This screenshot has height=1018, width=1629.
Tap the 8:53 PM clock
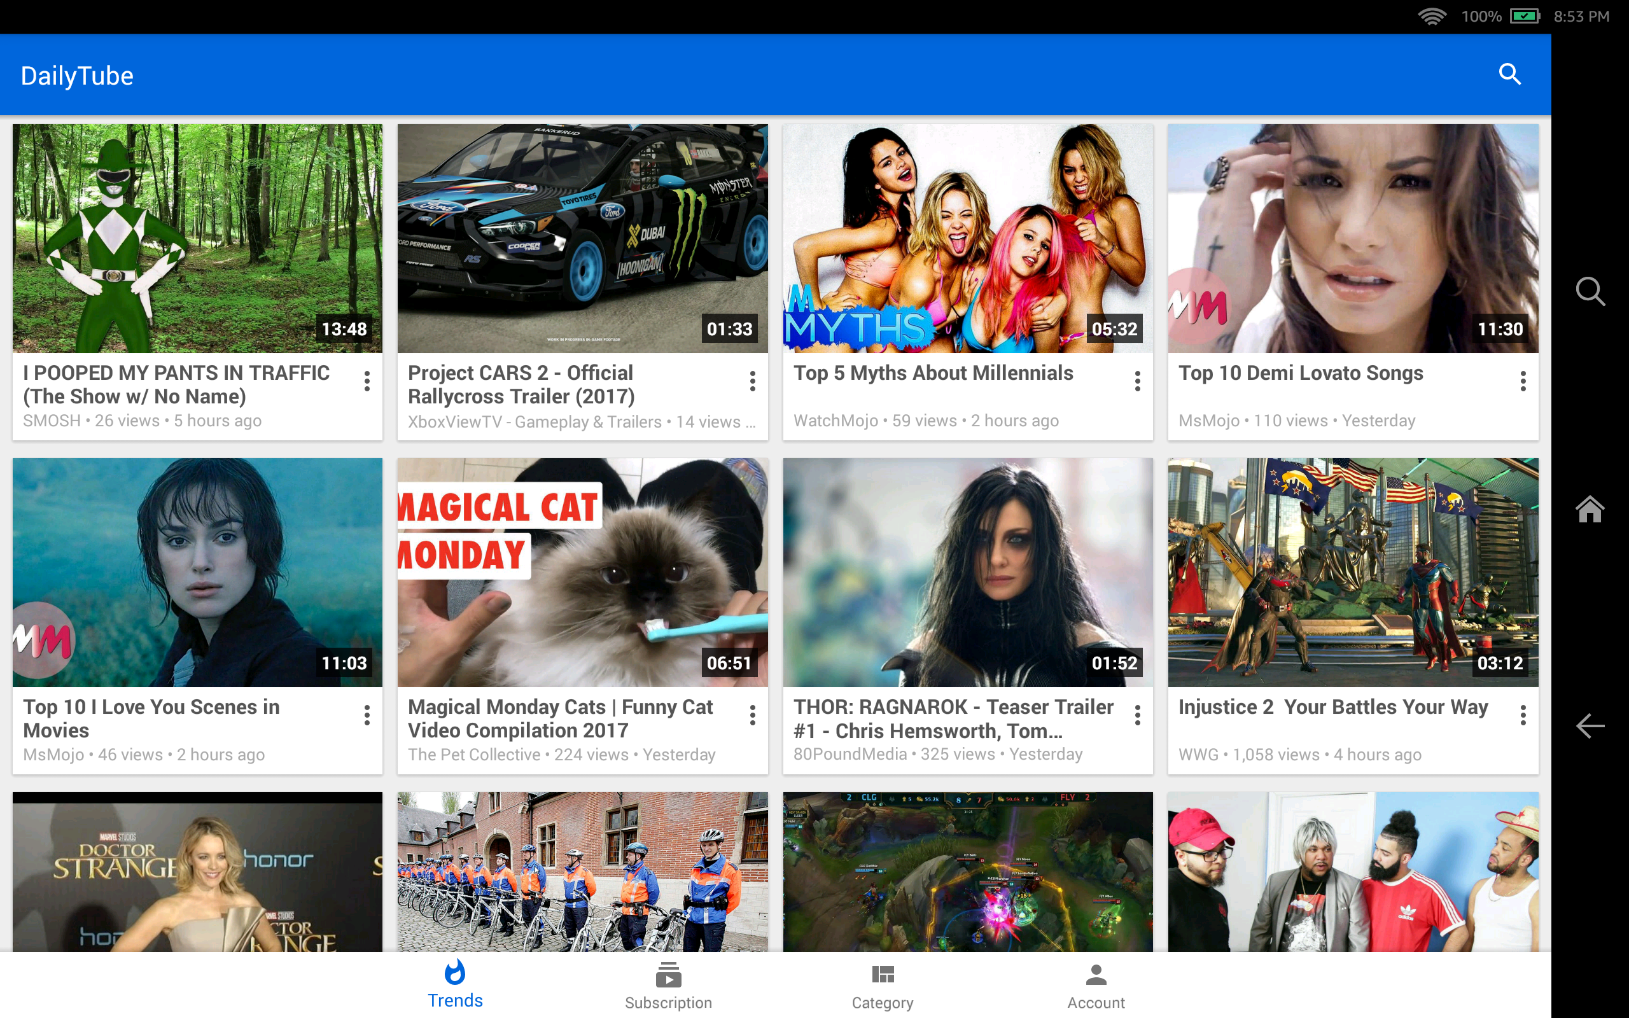[x=1581, y=16]
